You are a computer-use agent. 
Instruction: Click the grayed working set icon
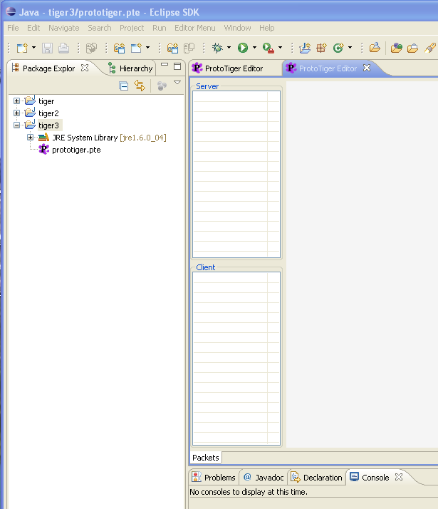(162, 86)
